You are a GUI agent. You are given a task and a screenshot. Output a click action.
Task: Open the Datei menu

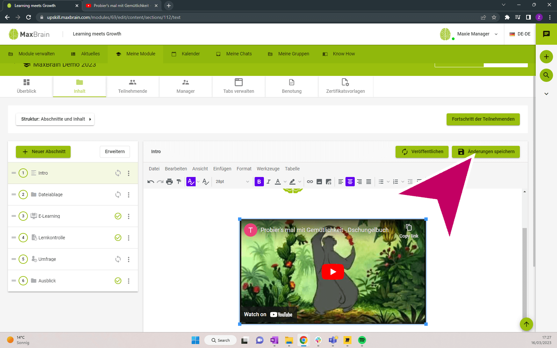click(154, 169)
